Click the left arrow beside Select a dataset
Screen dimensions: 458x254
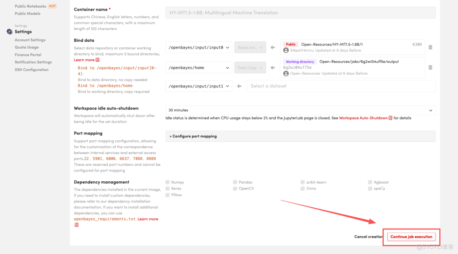[x=239, y=86]
